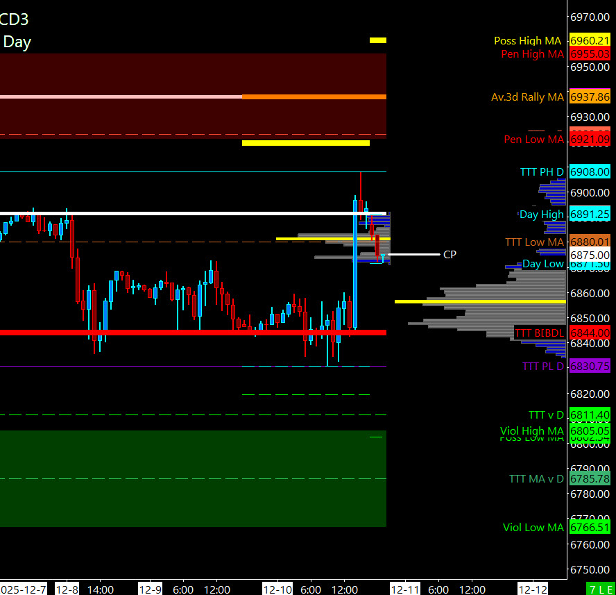616x595 pixels.
Task: Click the Av.3d Rally MA 6937.86 marker
Action: click(x=589, y=97)
